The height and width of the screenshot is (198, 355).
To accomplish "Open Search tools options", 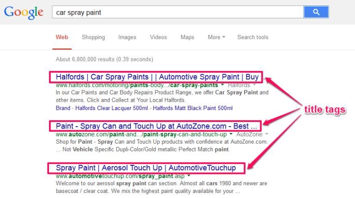I will pyautogui.click(x=253, y=37).
